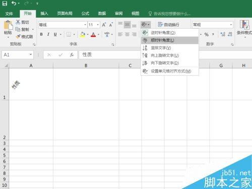The image size is (252, 189).
Task: Apply percent style format
Action: [207, 34]
